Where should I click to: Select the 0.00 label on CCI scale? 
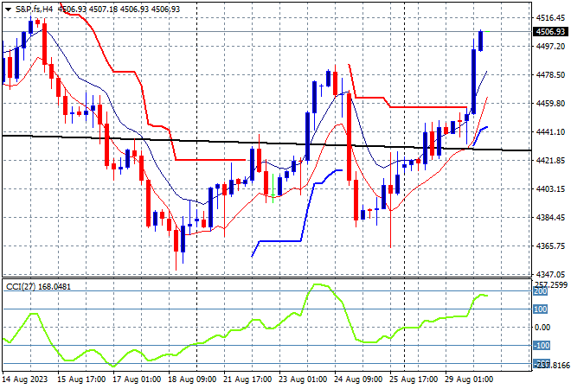tap(542, 328)
